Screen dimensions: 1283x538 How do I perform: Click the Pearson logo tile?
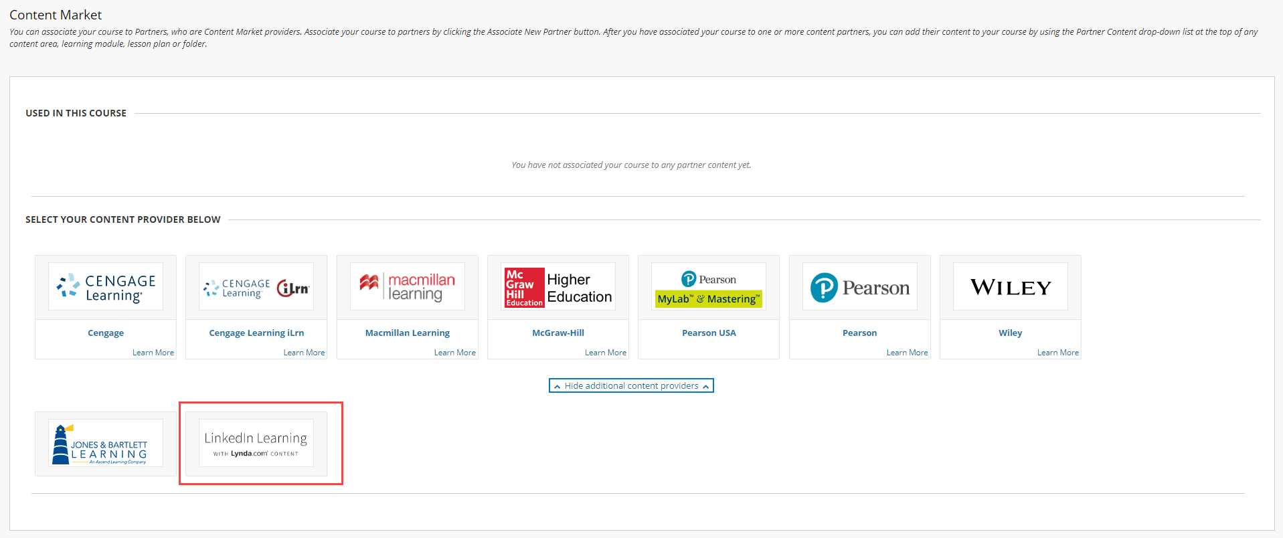860,286
